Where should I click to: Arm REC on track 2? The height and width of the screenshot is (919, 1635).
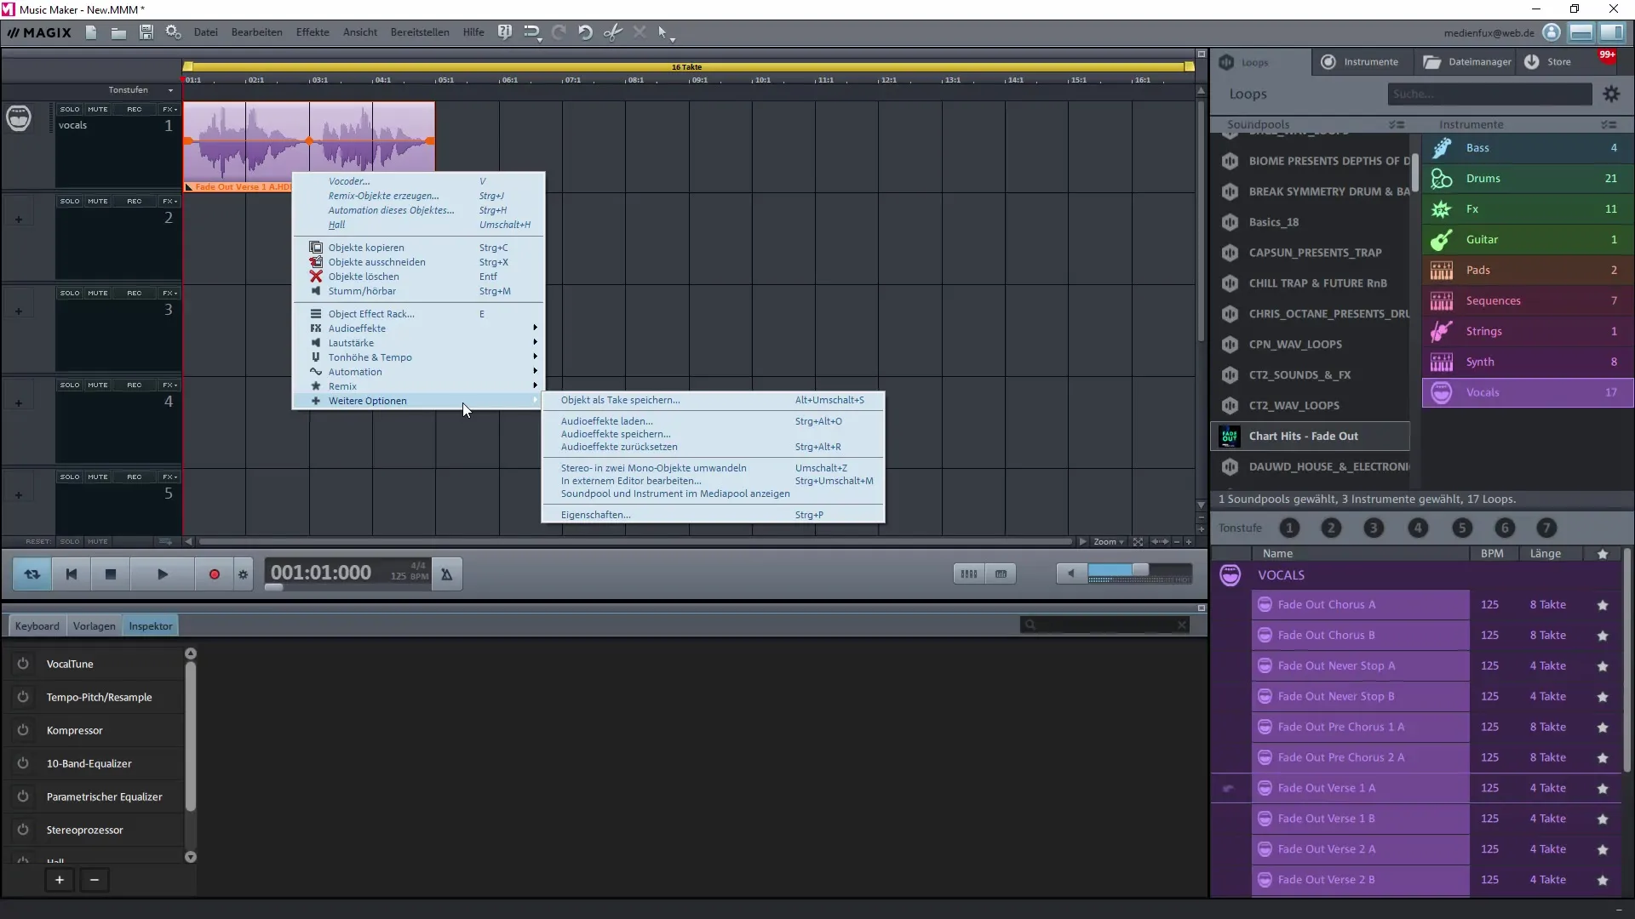[x=135, y=201]
